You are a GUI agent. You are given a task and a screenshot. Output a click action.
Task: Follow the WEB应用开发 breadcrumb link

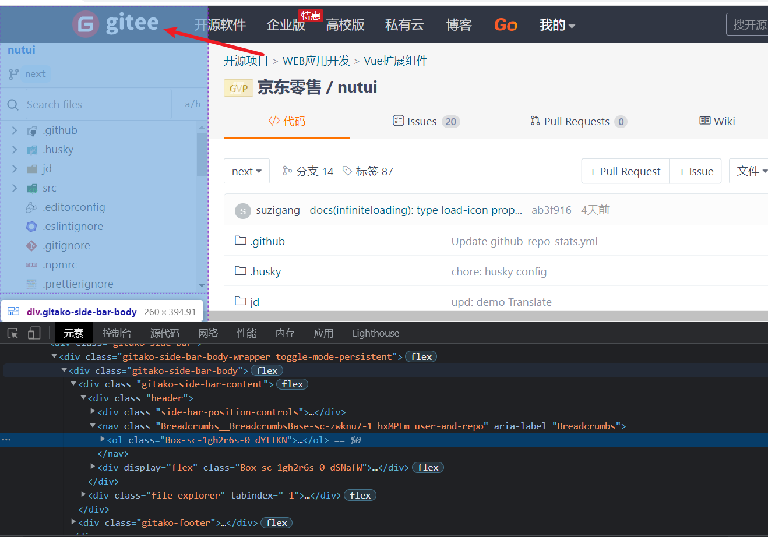click(x=316, y=61)
